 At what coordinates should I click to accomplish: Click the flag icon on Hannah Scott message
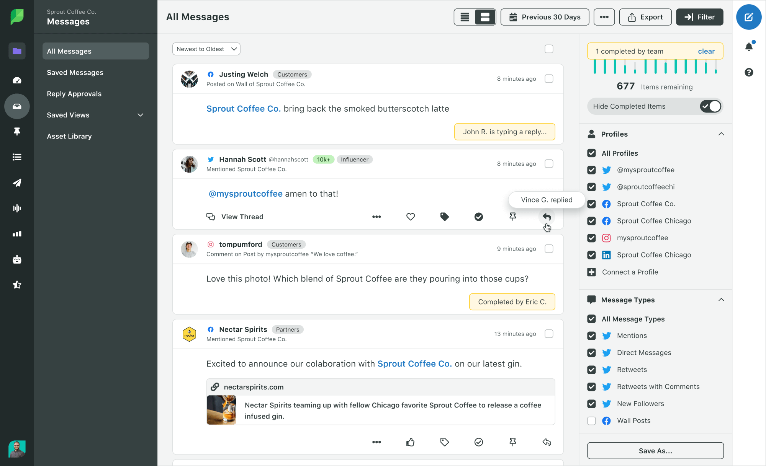(x=512, y=217)
